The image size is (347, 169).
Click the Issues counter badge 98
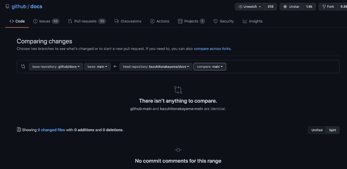(56, 21)
